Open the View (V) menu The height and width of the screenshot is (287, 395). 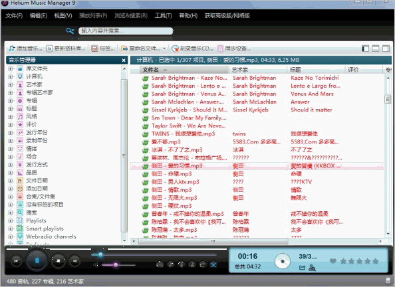tap(63, 15)
